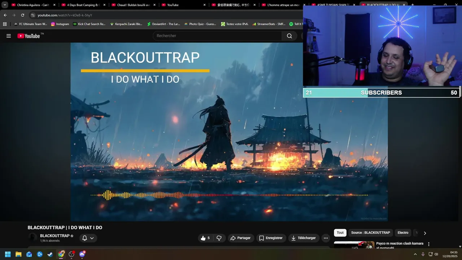Open clock and date 04:35 panel
This screenshot has height=260, width=462.
450,254
